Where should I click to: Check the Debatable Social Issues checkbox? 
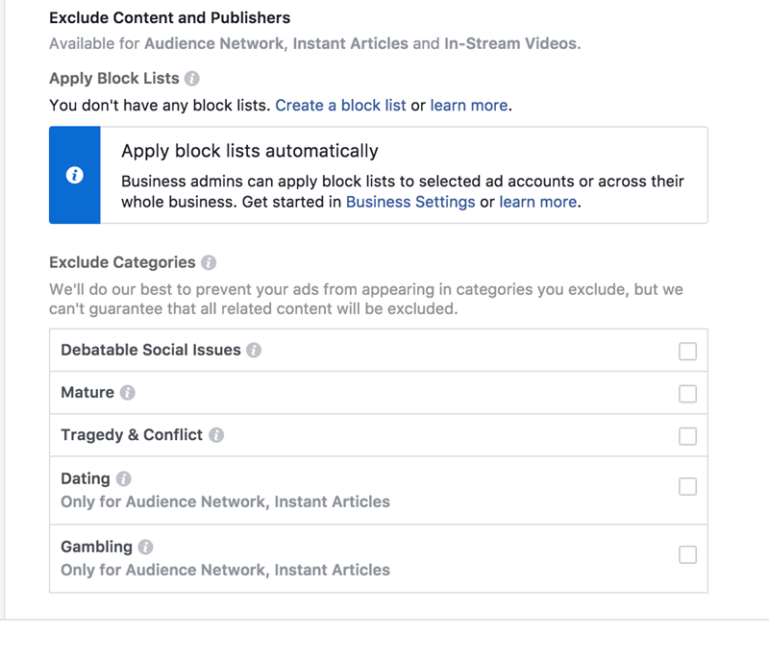[687, 352]
